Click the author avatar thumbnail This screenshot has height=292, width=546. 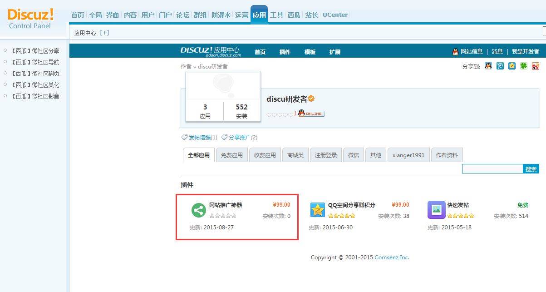(223, 86)
